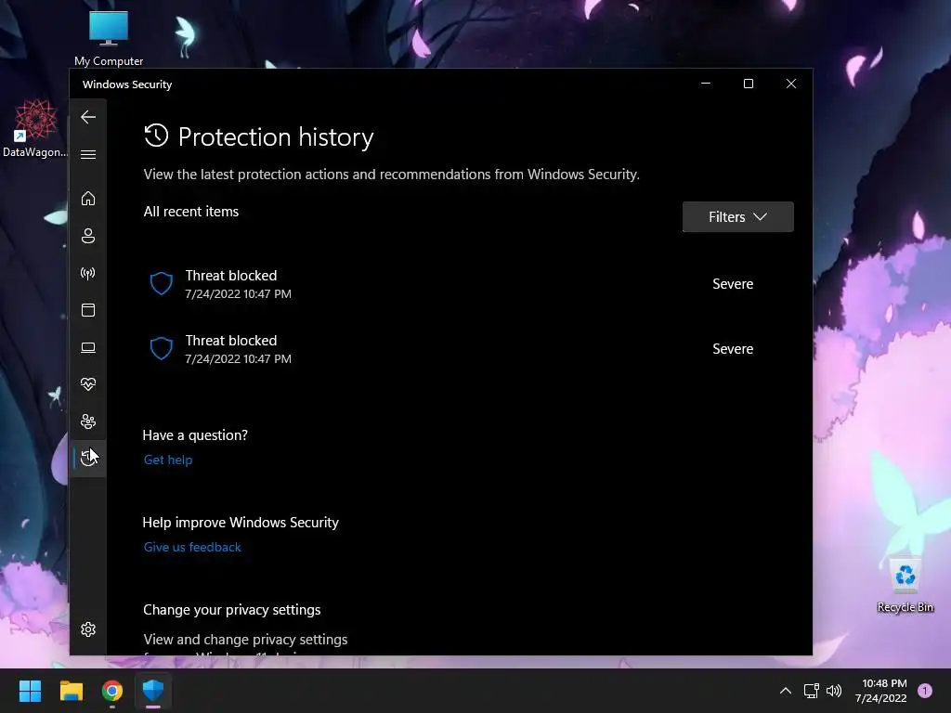Minimize the Windows Security window
This screenshot has width=951, height=713.
coord(706,84)
